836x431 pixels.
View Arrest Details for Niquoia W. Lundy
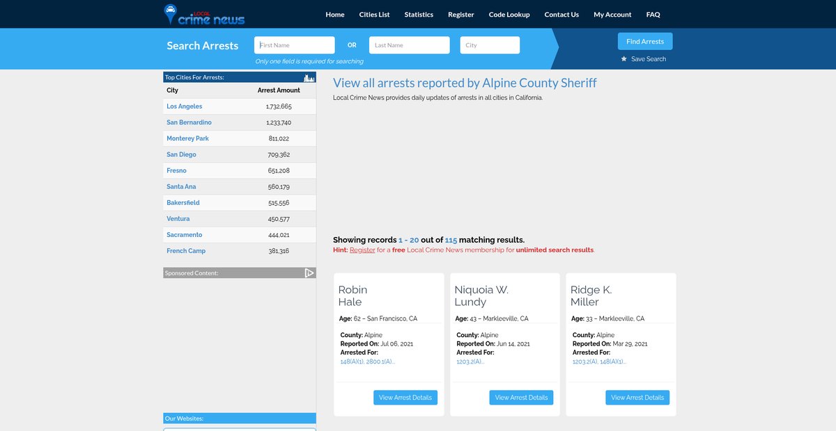[522, 398]
